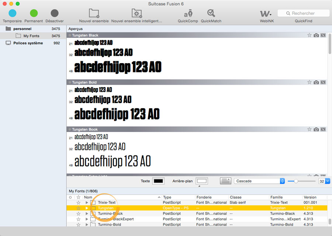Favorite the Turmino-Black font row
The height and width of the screenshot is (236, 332).
[78, 213]
